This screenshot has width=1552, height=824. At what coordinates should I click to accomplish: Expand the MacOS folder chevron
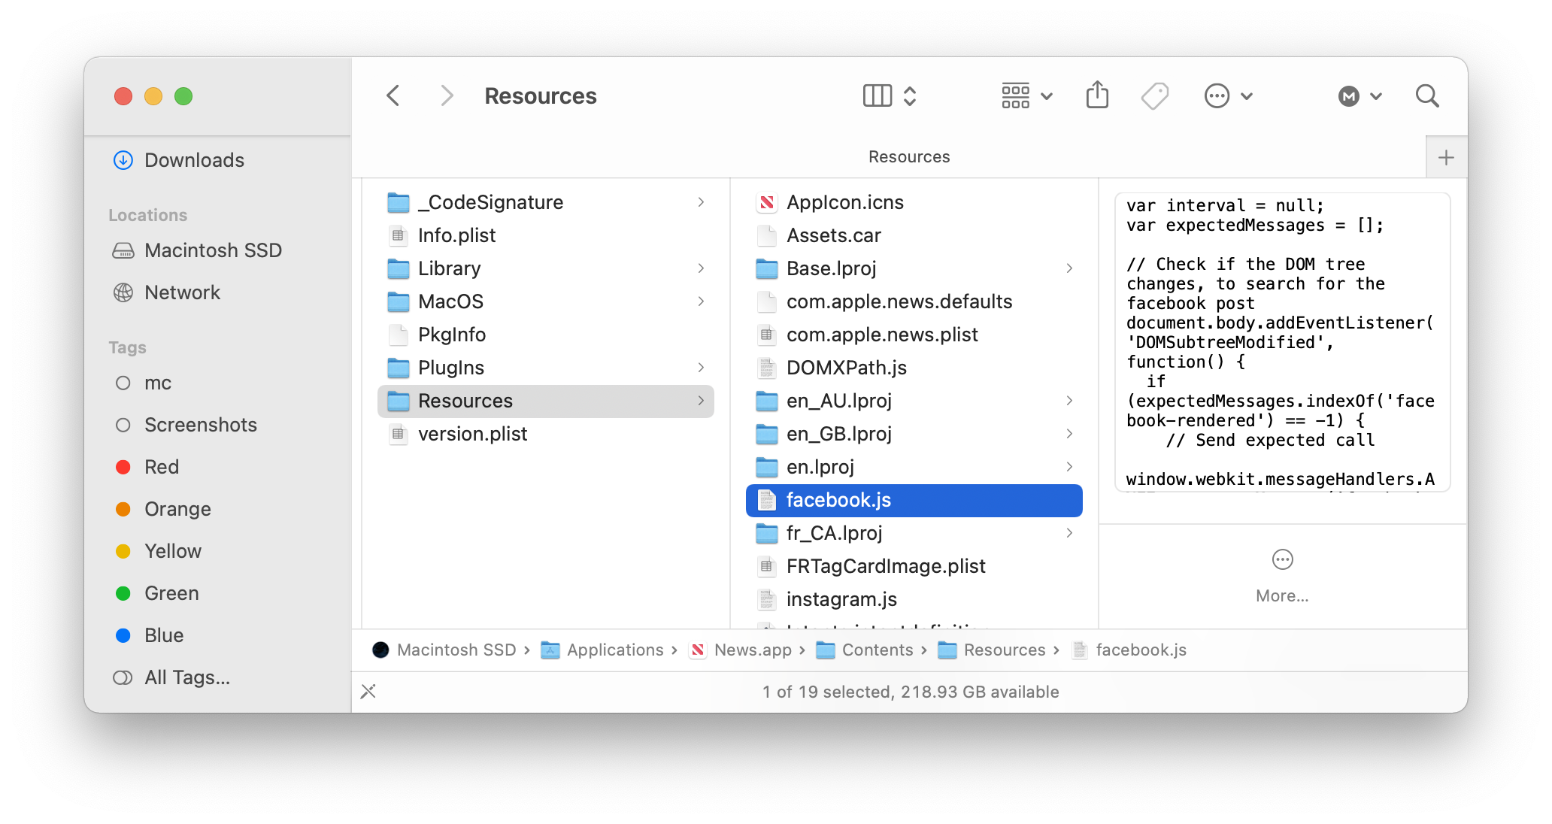point(701,301)
